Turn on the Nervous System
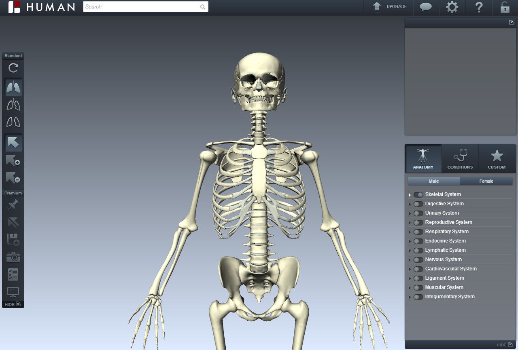518x350 pixels. point(418,259)
